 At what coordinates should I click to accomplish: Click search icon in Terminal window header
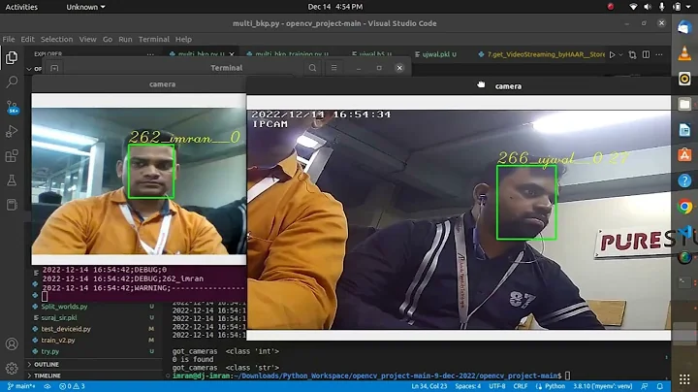[x=312, y=68]
